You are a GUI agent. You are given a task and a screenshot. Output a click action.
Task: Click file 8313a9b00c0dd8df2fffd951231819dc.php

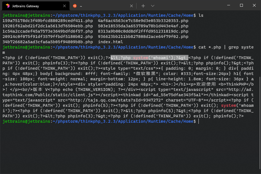pos(143,32)
